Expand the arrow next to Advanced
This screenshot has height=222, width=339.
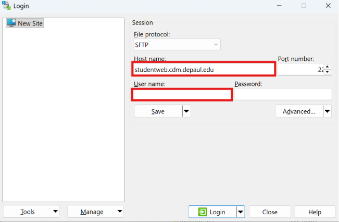point(327,111)
